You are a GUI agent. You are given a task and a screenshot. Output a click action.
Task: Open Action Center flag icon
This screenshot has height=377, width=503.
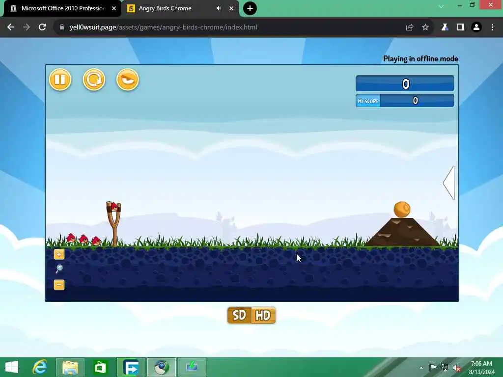tap(433, 367)
